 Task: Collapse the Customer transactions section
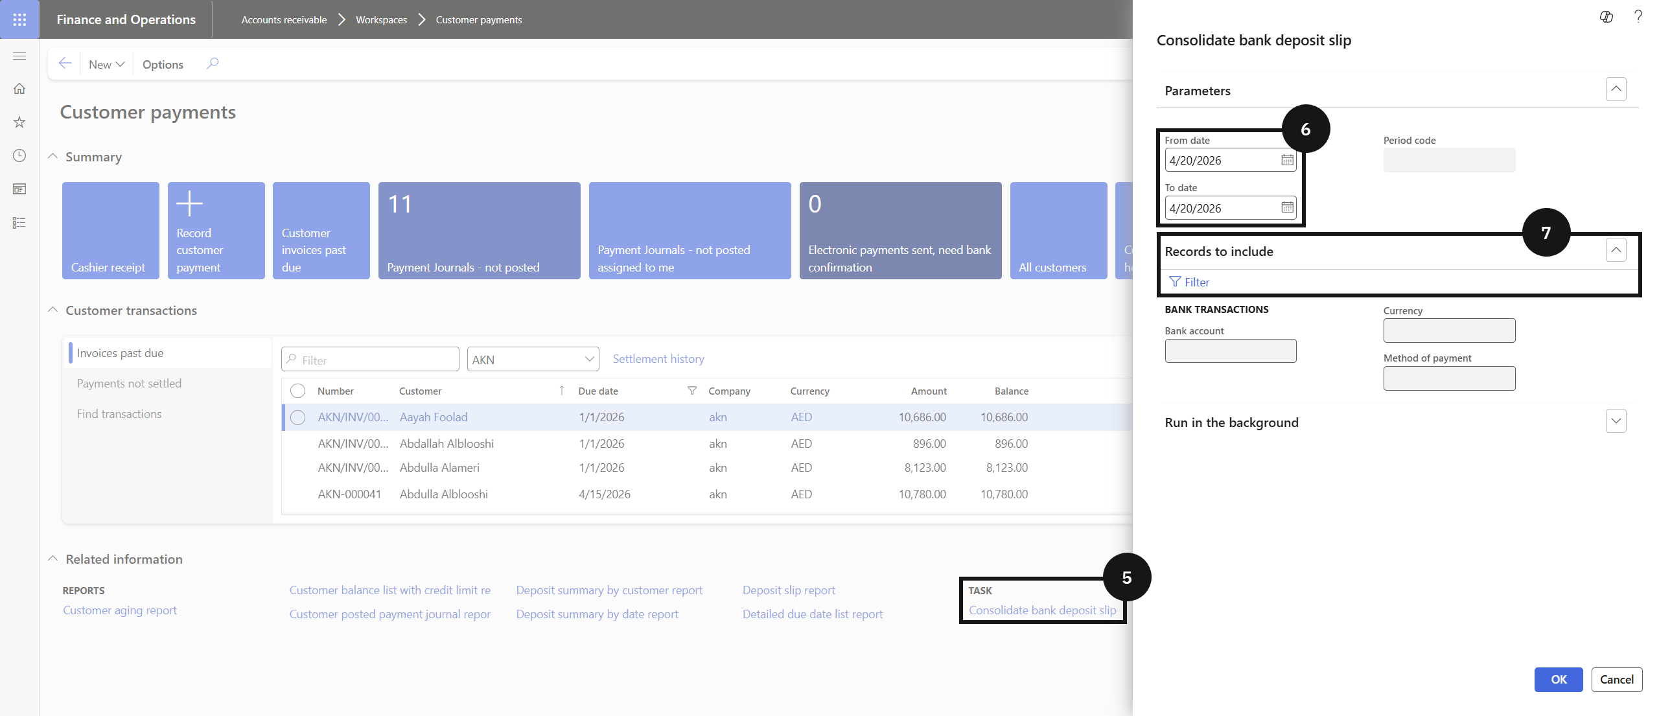click(53, 310)
